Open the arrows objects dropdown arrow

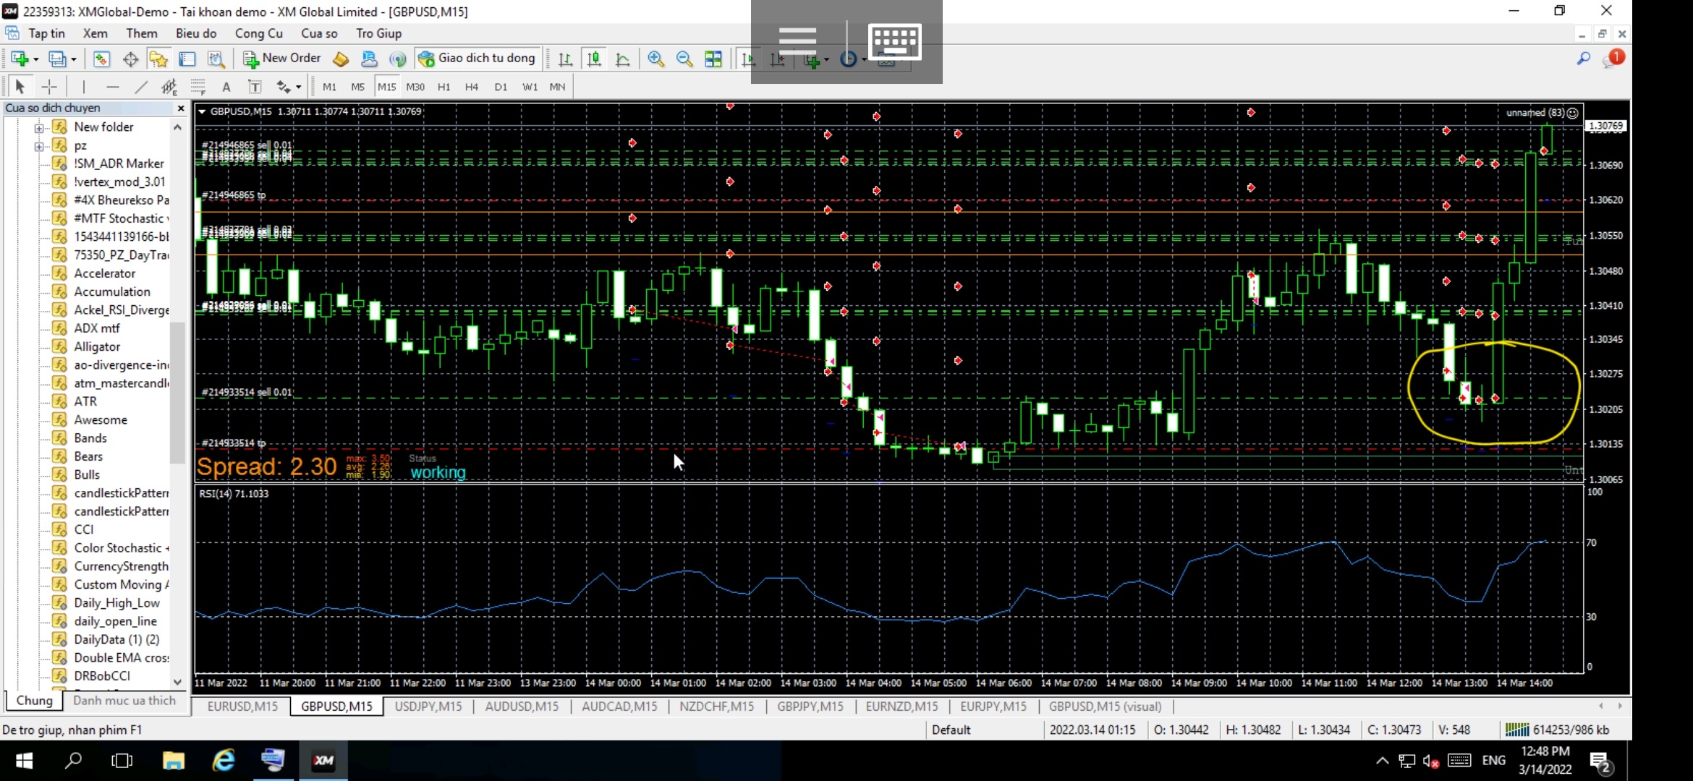point(298,88)
